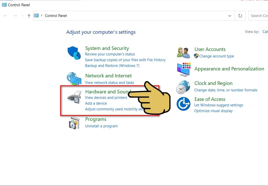Image resolution: width=268 pixels, height=186 pixels.
Task: Click Change account type
Action: pos(216,56)
